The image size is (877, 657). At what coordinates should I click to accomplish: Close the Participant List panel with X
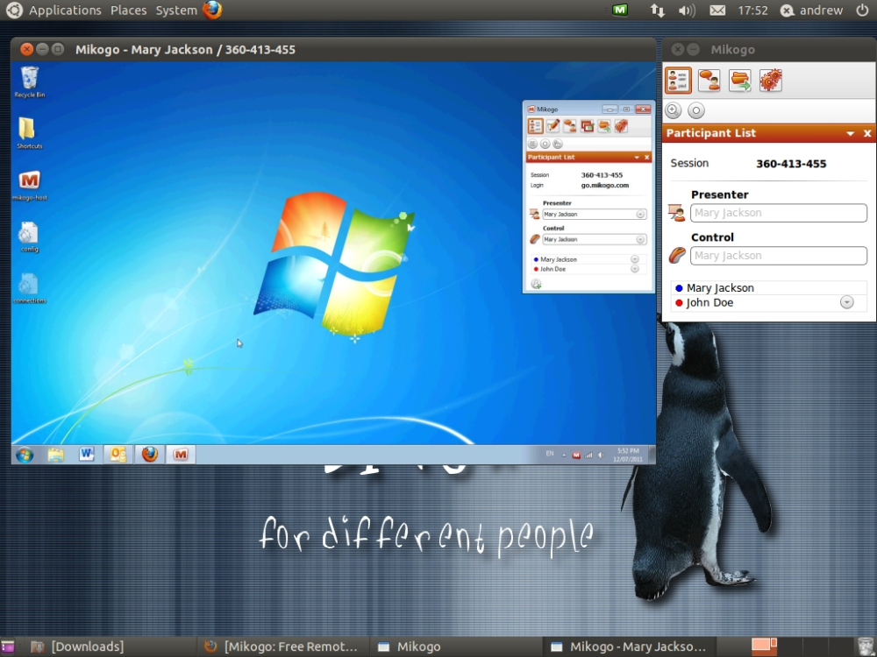point(867,133)
